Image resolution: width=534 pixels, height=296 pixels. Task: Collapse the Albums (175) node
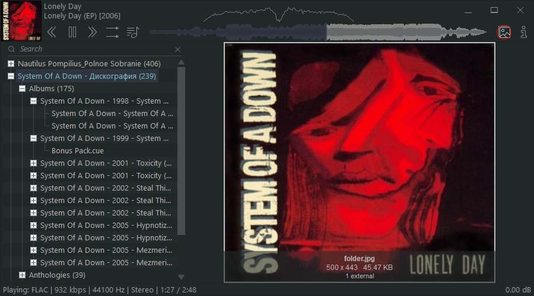click(x=22, y=89)
